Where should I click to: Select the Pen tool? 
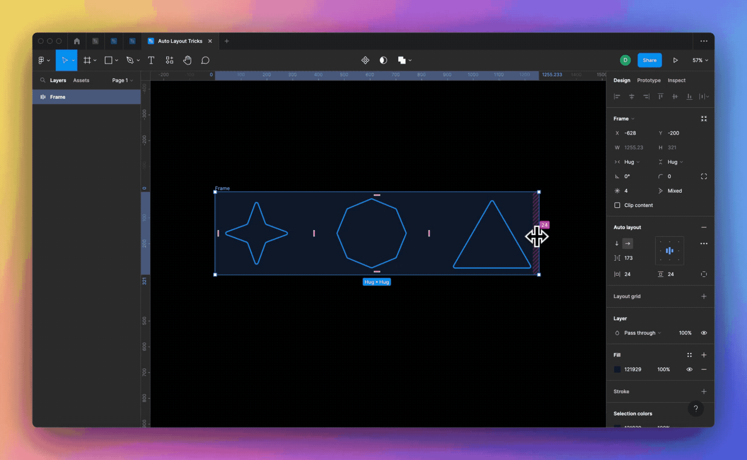coord(130,60)
